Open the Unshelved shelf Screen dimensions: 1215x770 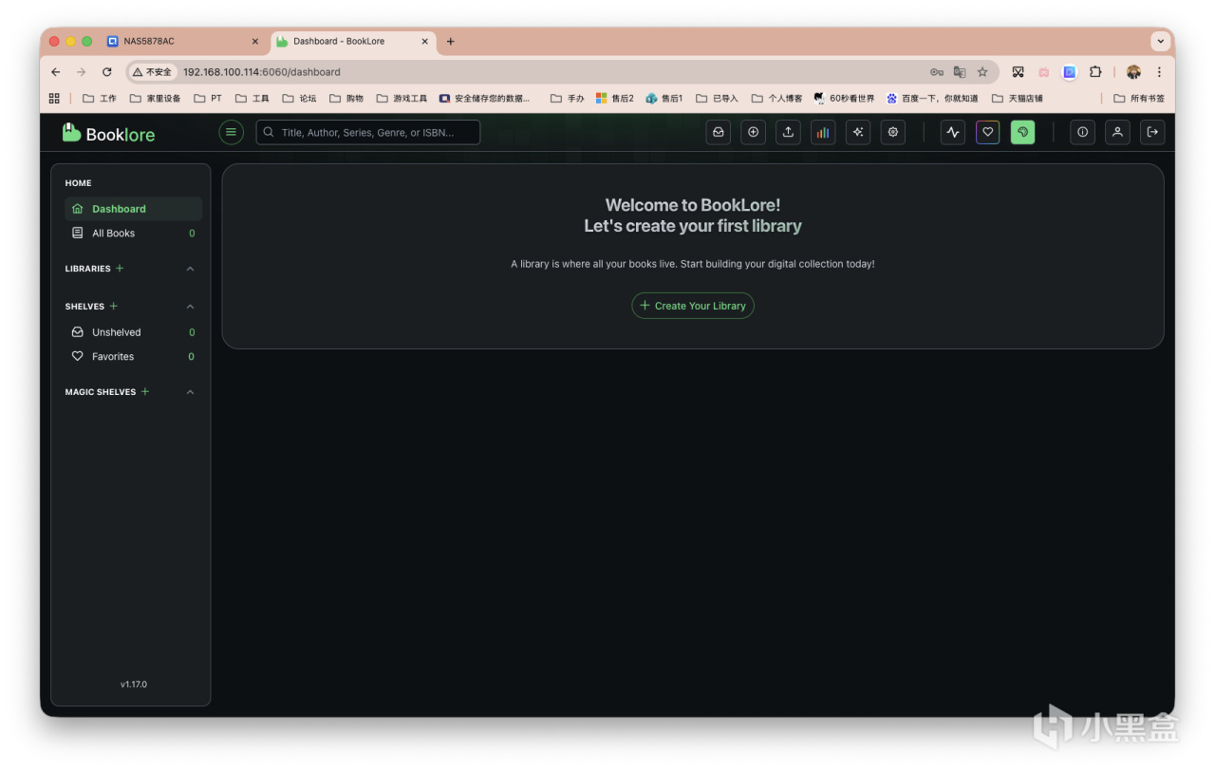(133, 332)
